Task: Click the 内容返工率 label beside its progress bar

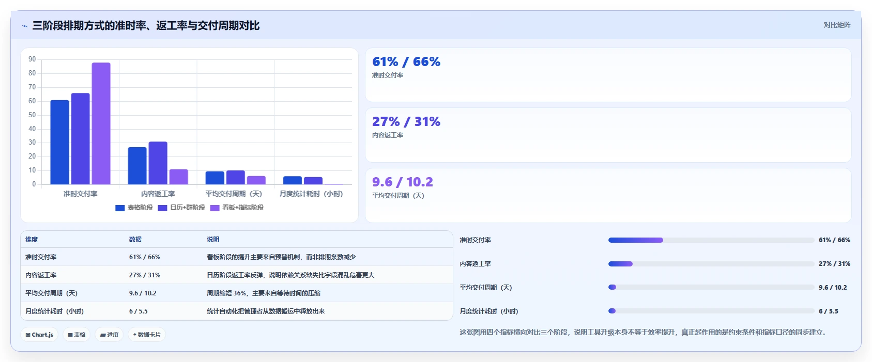Action: point(476,264)
